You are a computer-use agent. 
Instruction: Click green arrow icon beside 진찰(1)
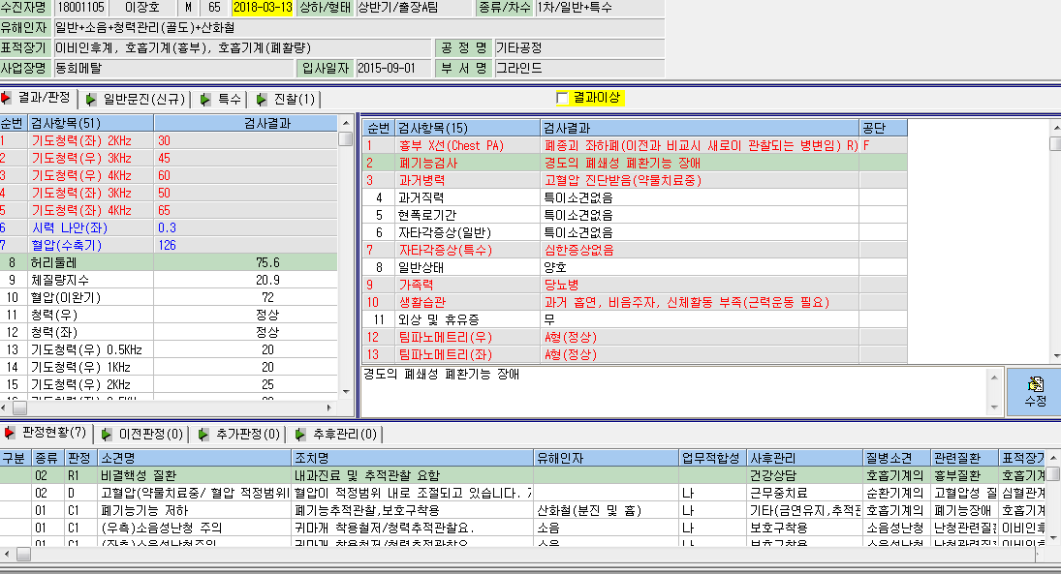coord(262,100)
